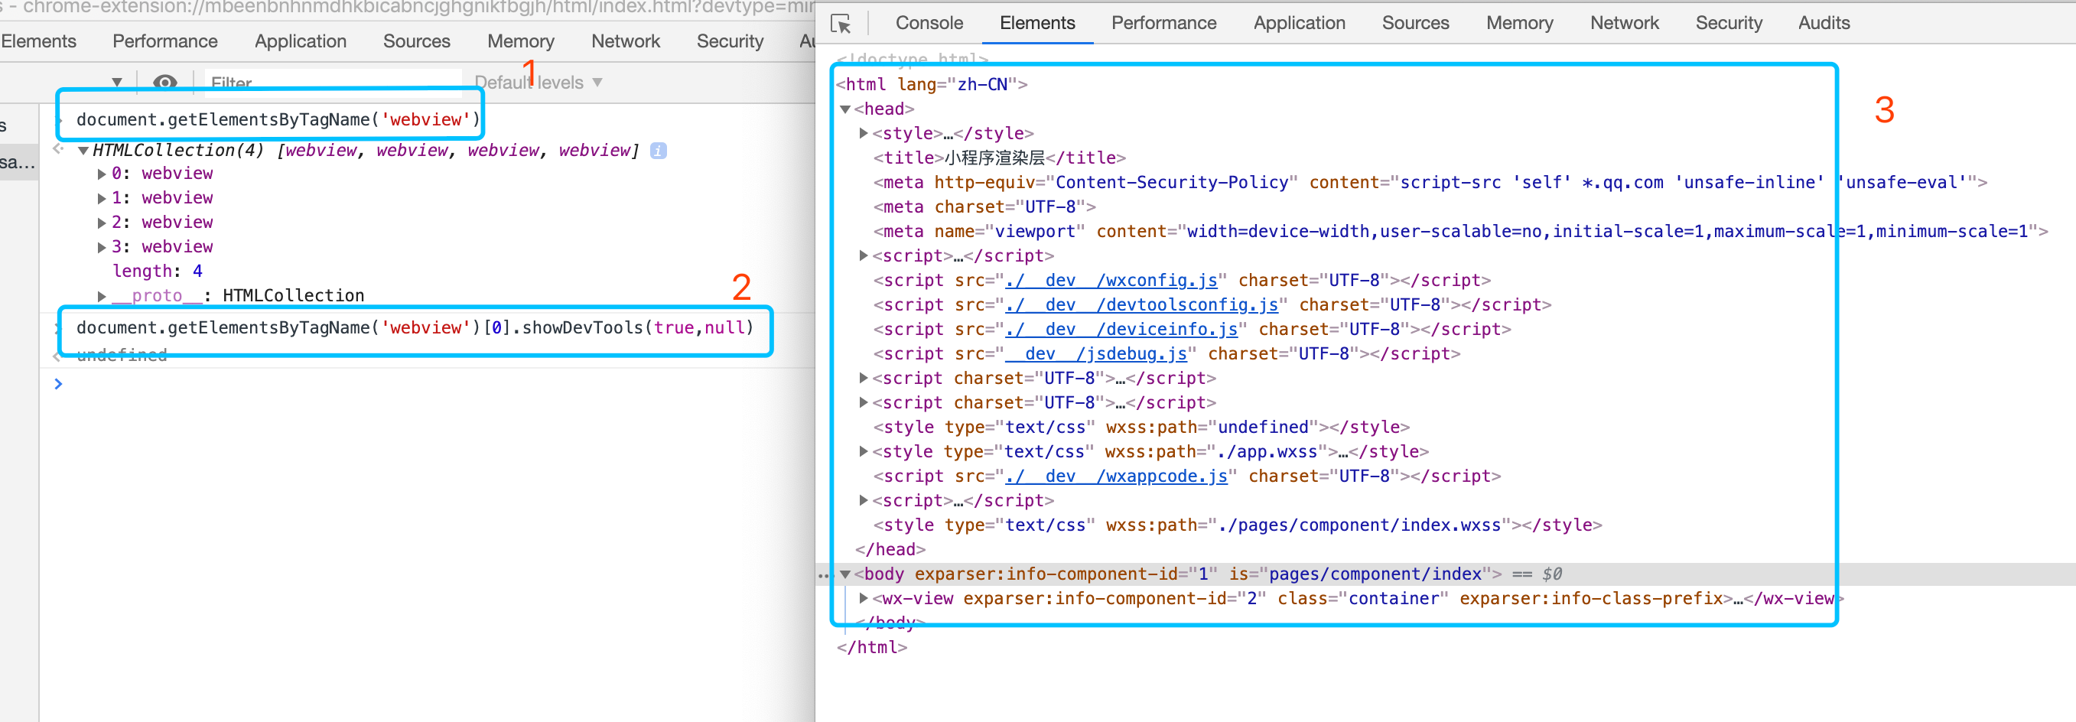Expand the wx-view container node
This screenshot has width=2076, height=722.
point(864,599)
